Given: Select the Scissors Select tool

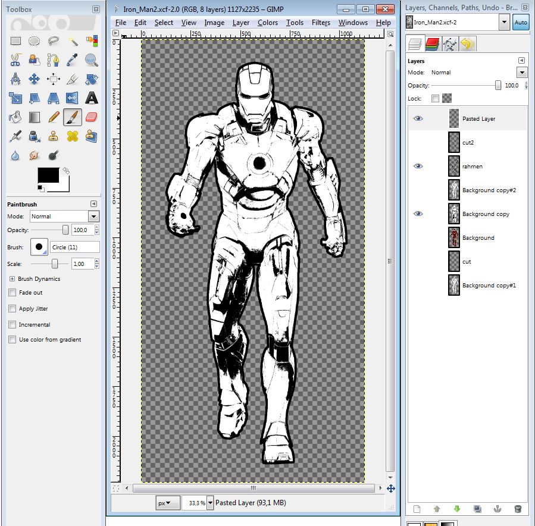Looking at the screenshot, I should point(15,60).
